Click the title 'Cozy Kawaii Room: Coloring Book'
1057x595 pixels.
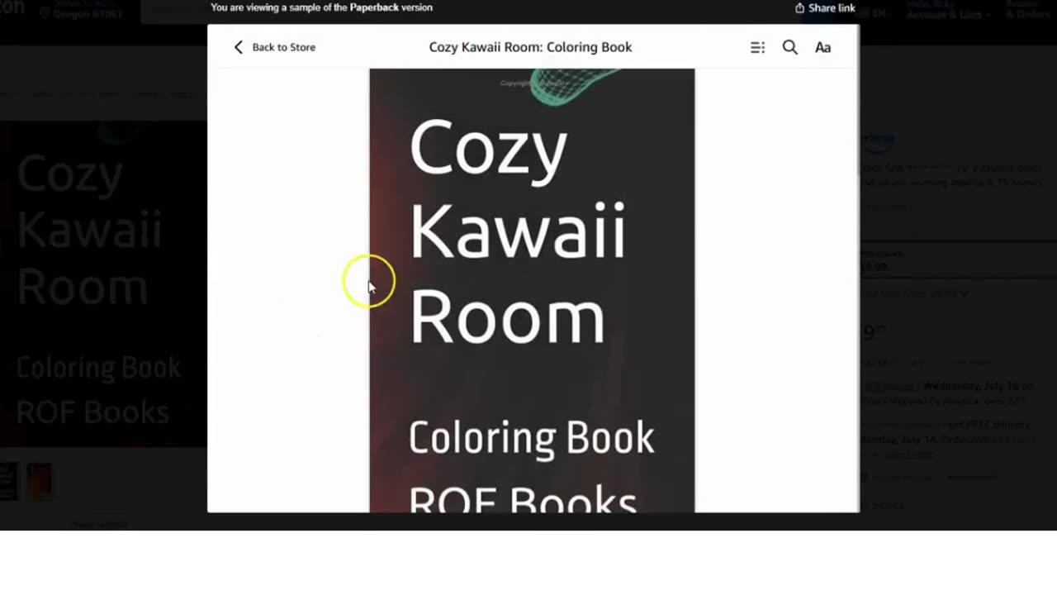pyautogui.click(x=530, y=47)
